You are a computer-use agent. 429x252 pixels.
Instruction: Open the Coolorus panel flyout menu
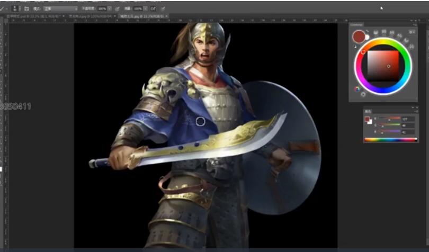[x=415, y=25]
